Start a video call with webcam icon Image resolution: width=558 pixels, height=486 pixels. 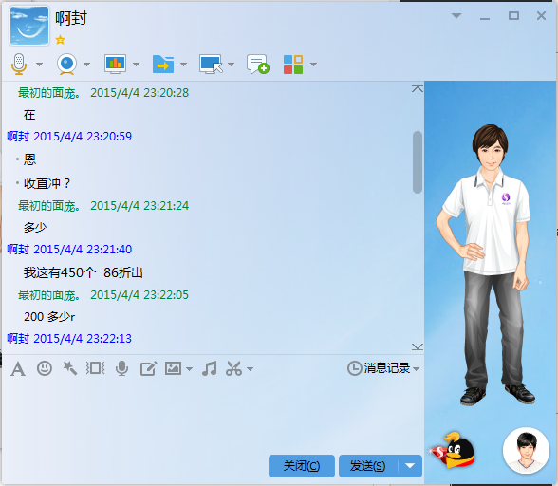click(66, 65)
